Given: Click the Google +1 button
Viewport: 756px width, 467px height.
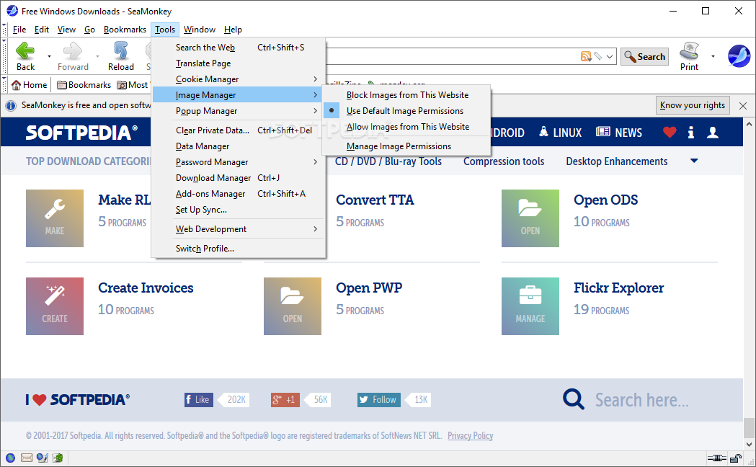Looking at the screenshot, I should (285, 399).
